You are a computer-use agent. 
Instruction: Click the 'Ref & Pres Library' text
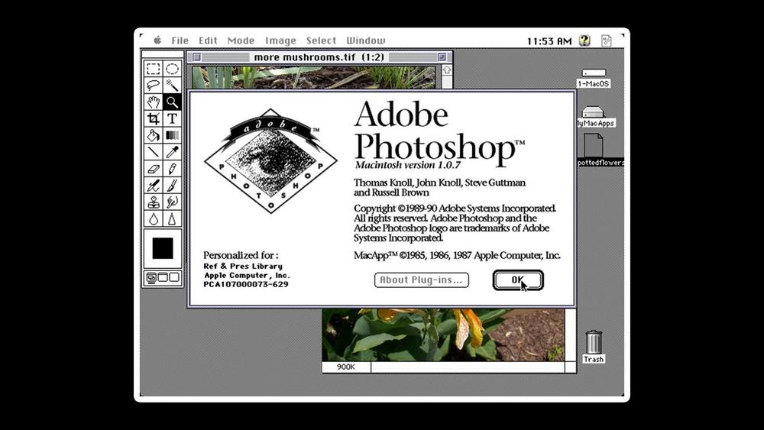coord(243,267)
